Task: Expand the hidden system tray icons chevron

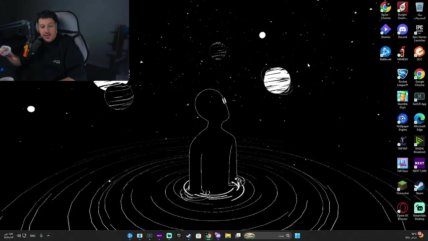Action: point(48,236)
